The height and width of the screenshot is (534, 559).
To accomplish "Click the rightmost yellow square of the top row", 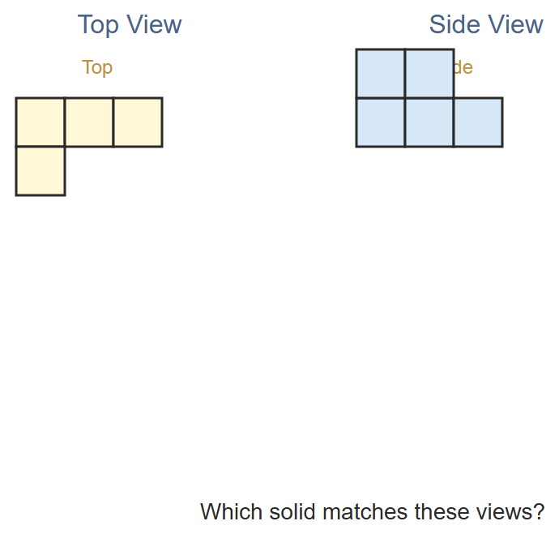I will tap(138, 122).
